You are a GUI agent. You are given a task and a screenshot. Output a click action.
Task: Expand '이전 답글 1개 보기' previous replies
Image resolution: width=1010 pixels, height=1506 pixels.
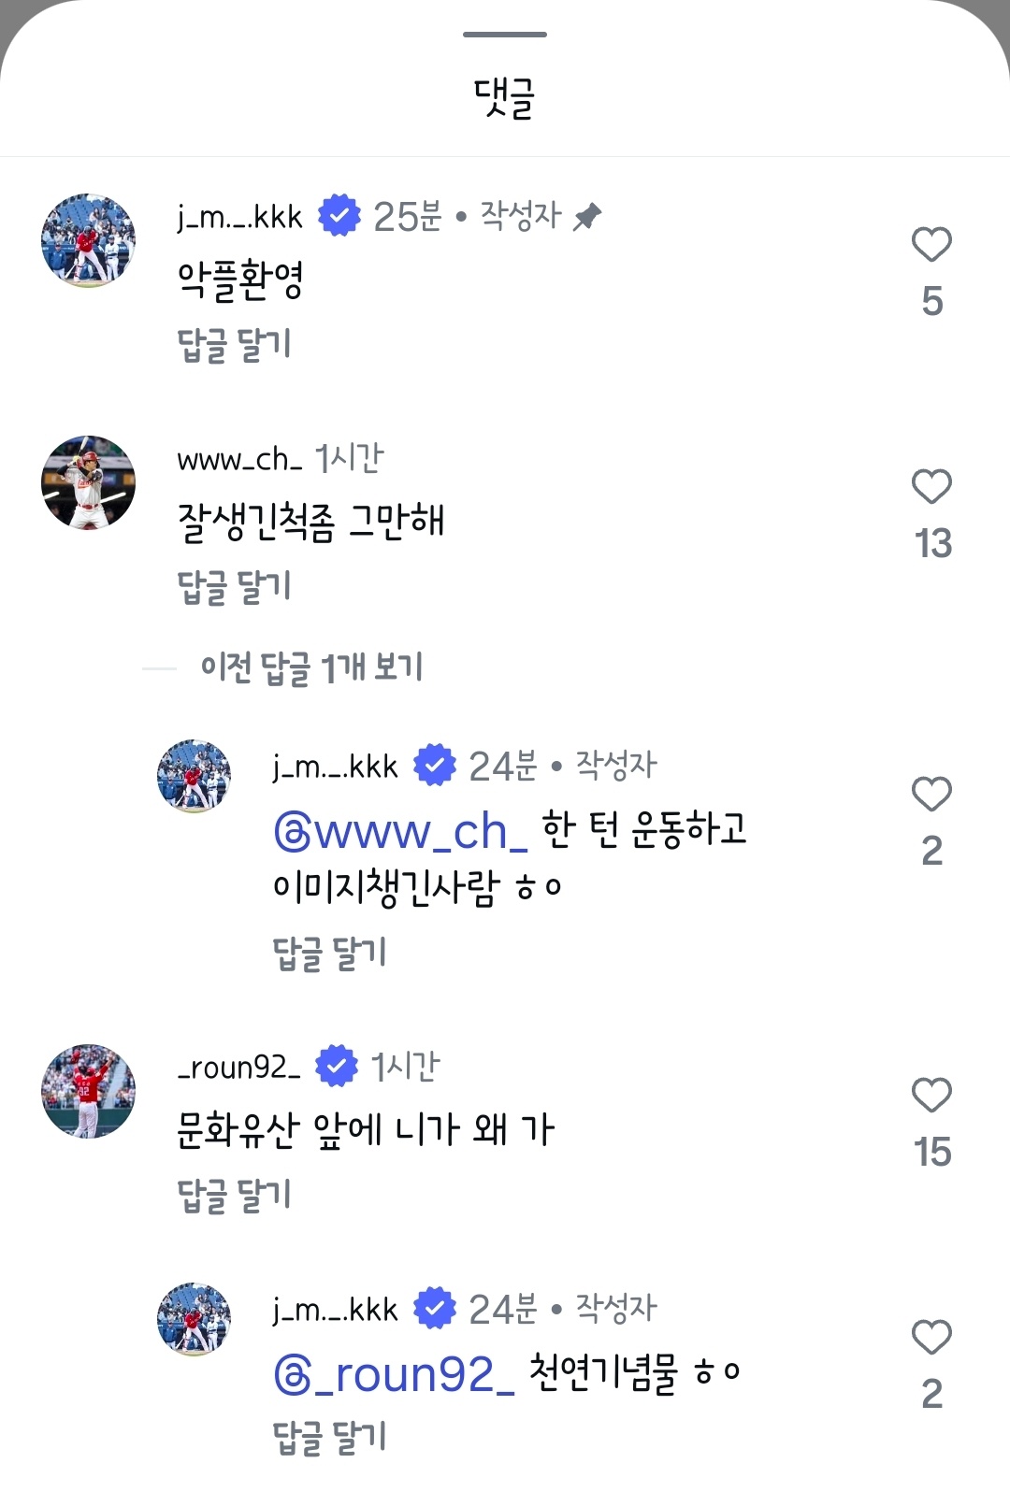311,667
